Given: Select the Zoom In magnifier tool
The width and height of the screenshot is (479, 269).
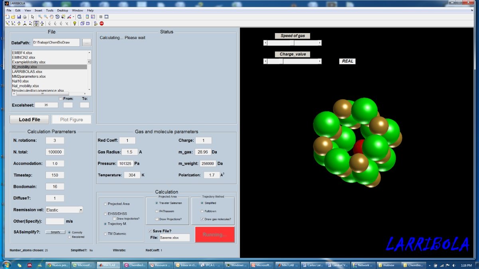Looking at the screenshot, I should click(40, 17).
